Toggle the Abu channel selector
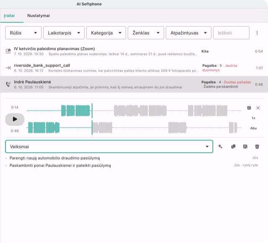This screenshot has width=268, height=243. tap(253, 128)
